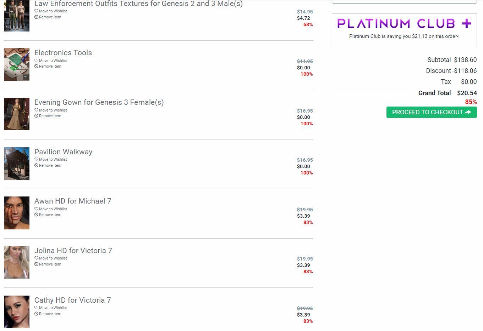483x331 pixels.
Task: Click remove icon for Awan HD item
Action: click(x=36, y=215)
